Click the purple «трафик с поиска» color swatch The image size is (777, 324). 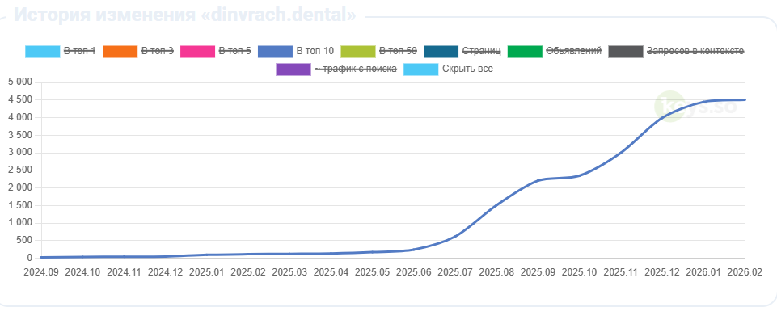tap(293, 69)
